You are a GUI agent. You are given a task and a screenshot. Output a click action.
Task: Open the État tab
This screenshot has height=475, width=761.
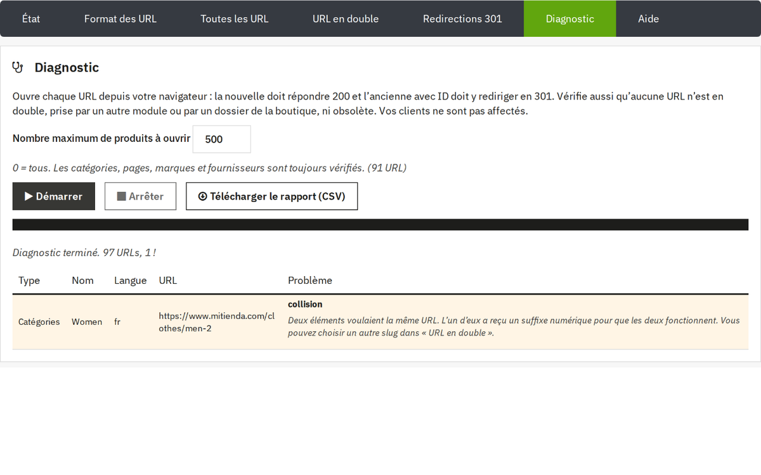(x=31, y=18)
